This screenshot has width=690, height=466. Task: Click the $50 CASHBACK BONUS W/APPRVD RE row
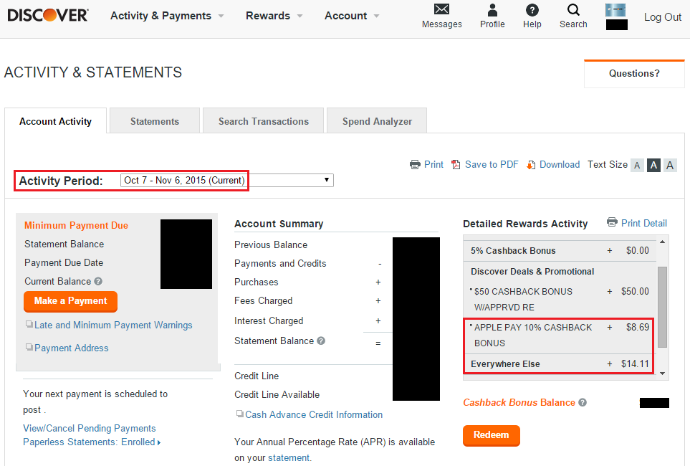point(560,299)
